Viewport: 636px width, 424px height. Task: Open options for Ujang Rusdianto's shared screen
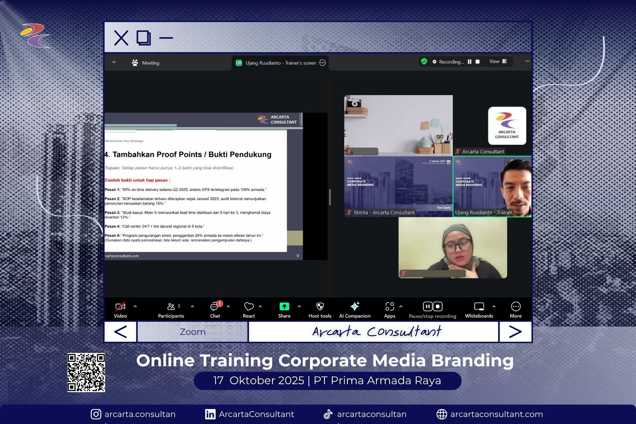click(x=323, y=63)
